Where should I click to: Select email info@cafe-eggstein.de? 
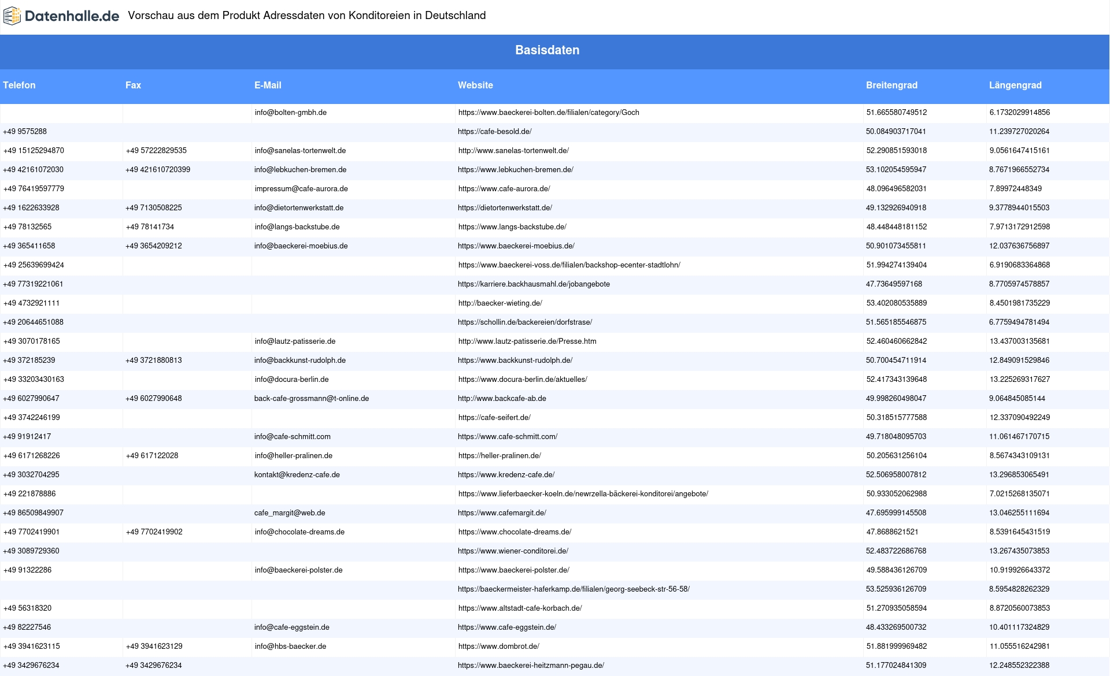[x=292, y=627]
